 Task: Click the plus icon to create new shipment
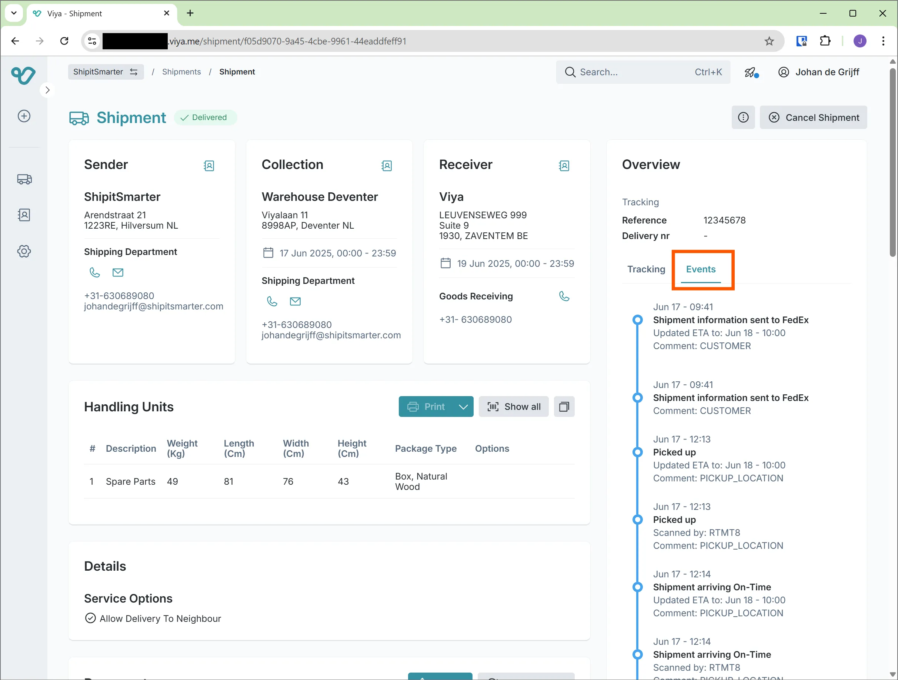point(24,116)
